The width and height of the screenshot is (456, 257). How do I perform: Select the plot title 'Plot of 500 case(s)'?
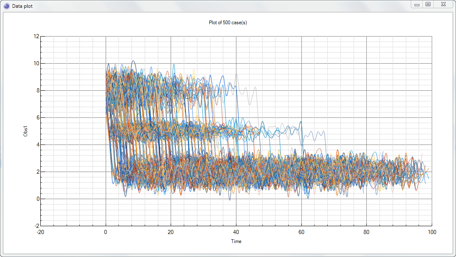[x=228, y=23]
